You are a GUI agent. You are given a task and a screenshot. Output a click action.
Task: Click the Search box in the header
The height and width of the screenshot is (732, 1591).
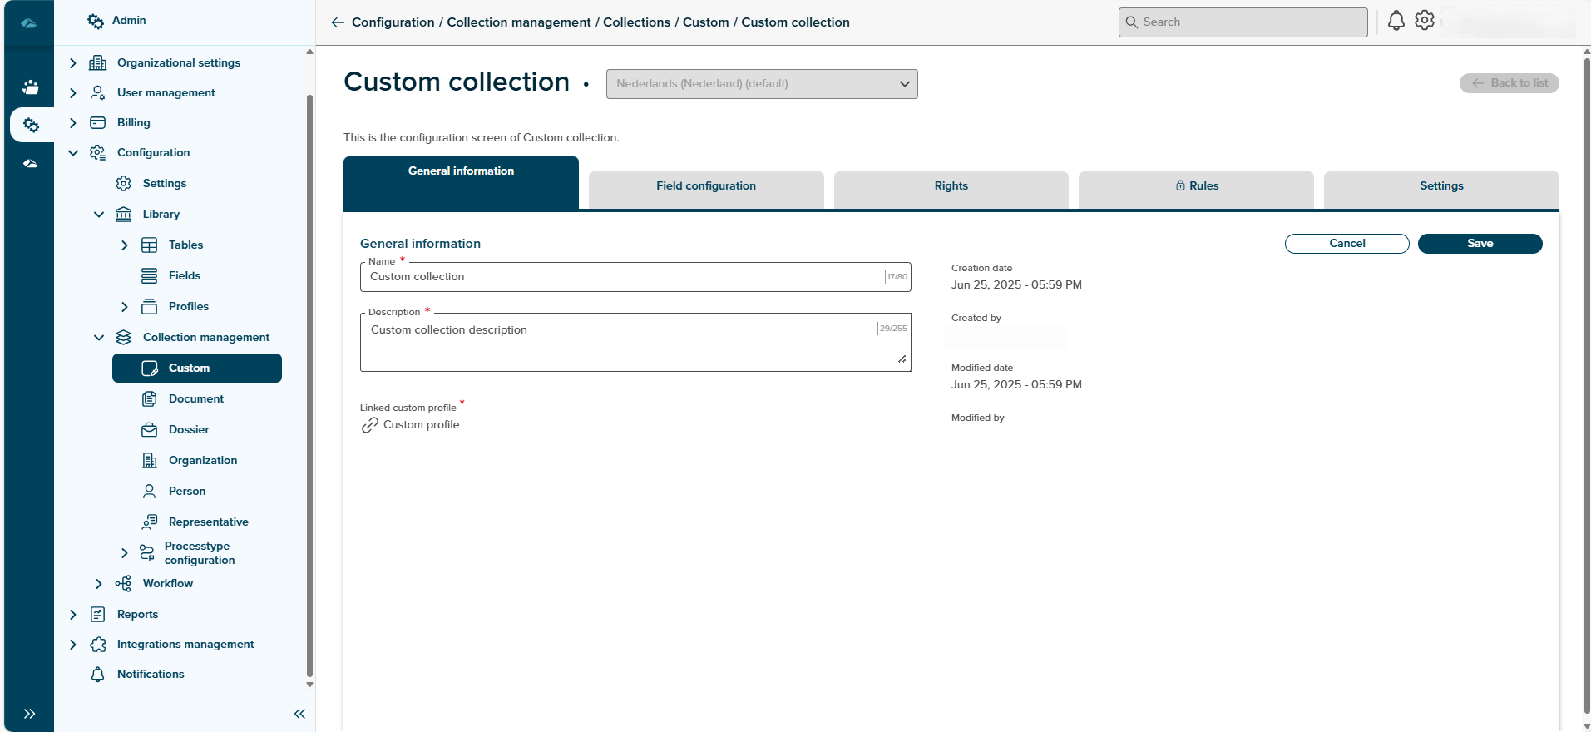(1243, 22)
